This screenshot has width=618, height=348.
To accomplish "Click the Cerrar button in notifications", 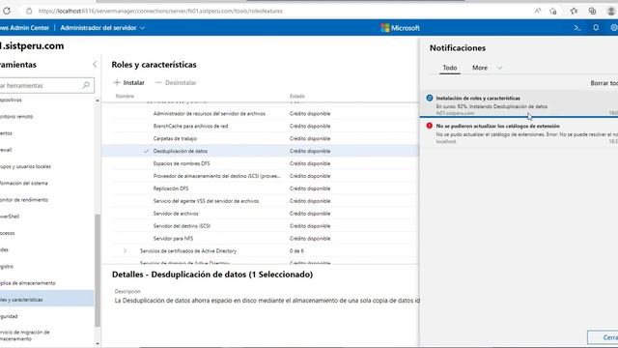I will (603, 337).
